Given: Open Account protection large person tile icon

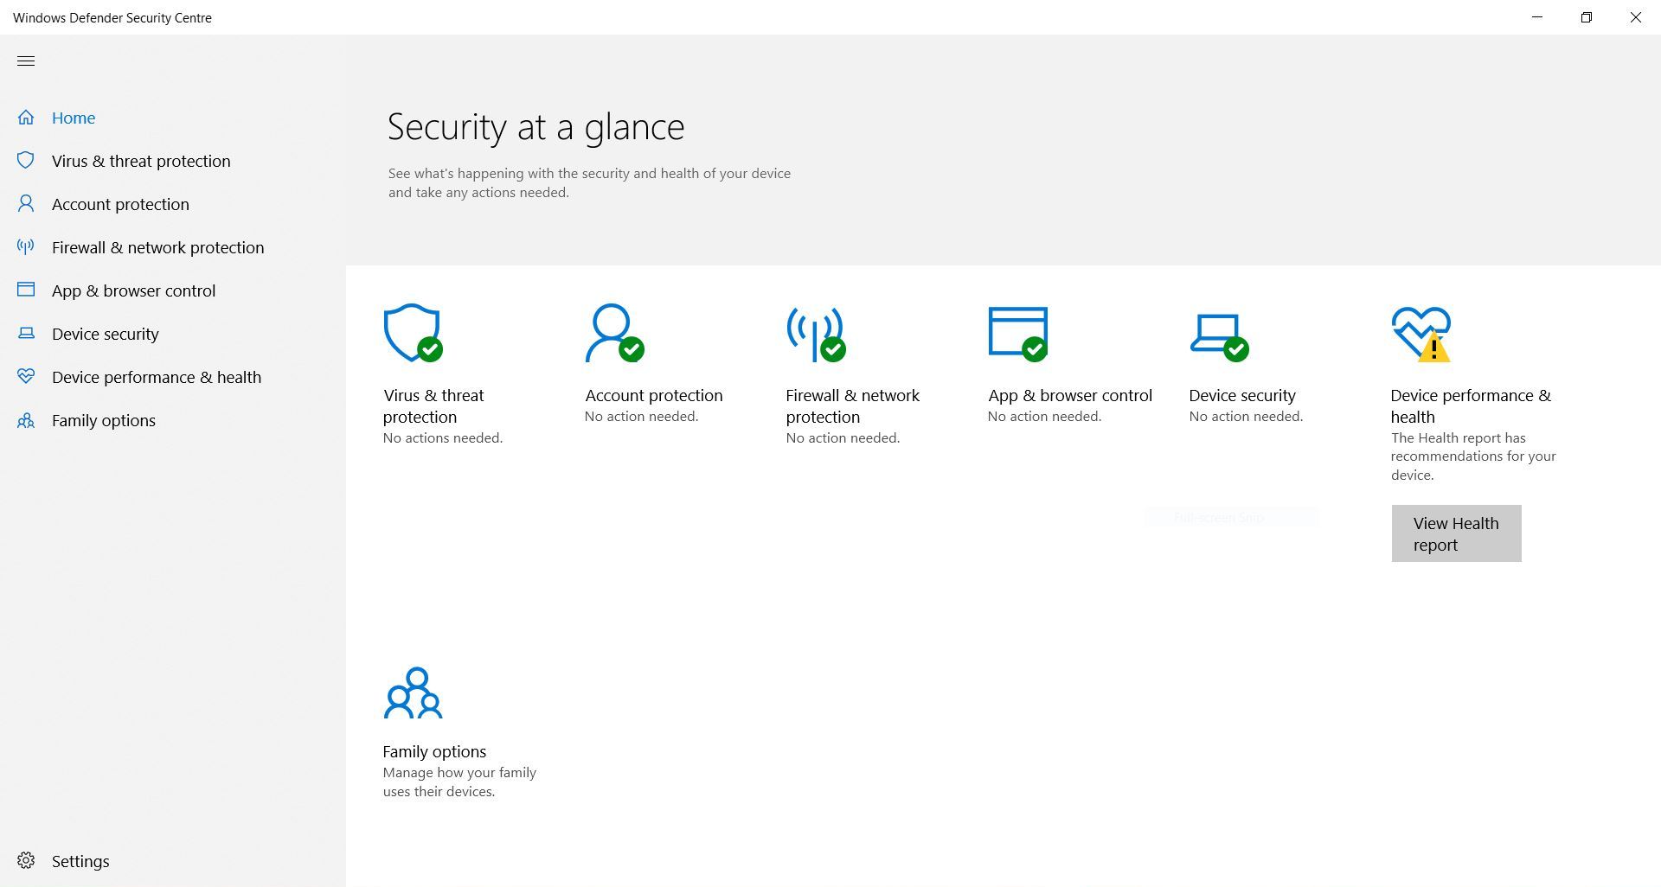Looking at the screenshot, I should [x=614, y=333].
